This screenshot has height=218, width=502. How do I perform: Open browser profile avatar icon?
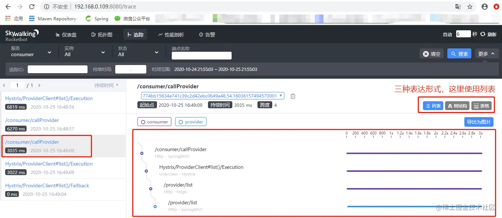485,7
